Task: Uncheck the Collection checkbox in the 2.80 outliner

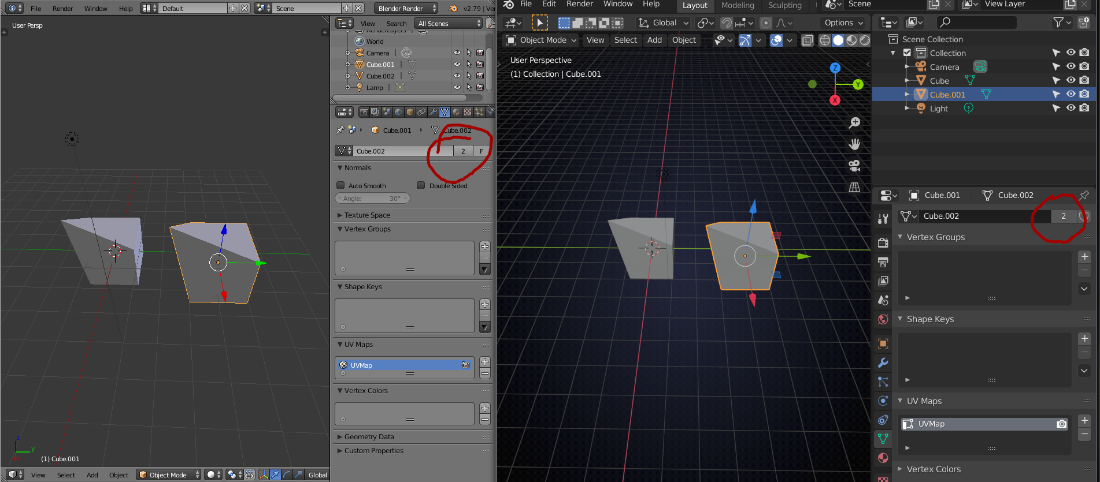Action: [x=907, y=53]
